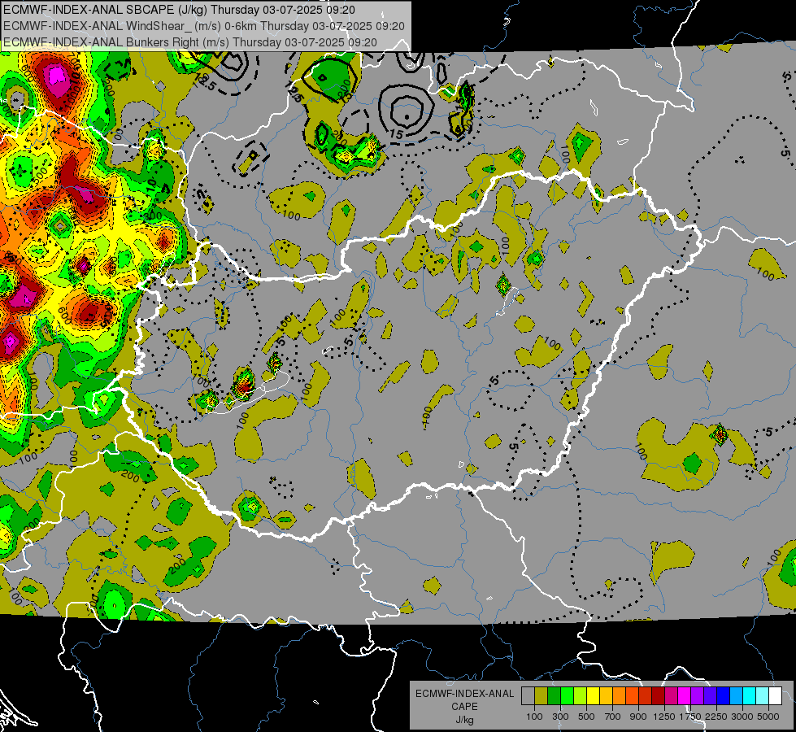Click the legend value 100

point(534,717)
